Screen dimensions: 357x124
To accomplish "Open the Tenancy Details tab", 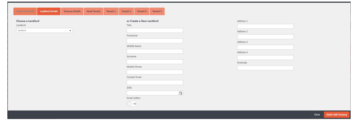I will 72,11.
